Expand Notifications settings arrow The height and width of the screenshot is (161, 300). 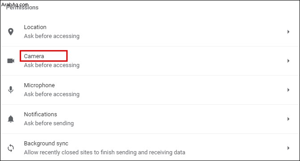(x=288, y=119)
